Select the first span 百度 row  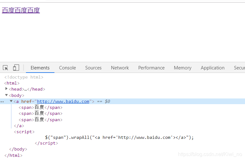(x=41, y=107)
